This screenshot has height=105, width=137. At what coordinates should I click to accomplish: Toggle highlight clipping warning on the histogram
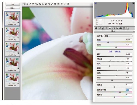[133, 3]
